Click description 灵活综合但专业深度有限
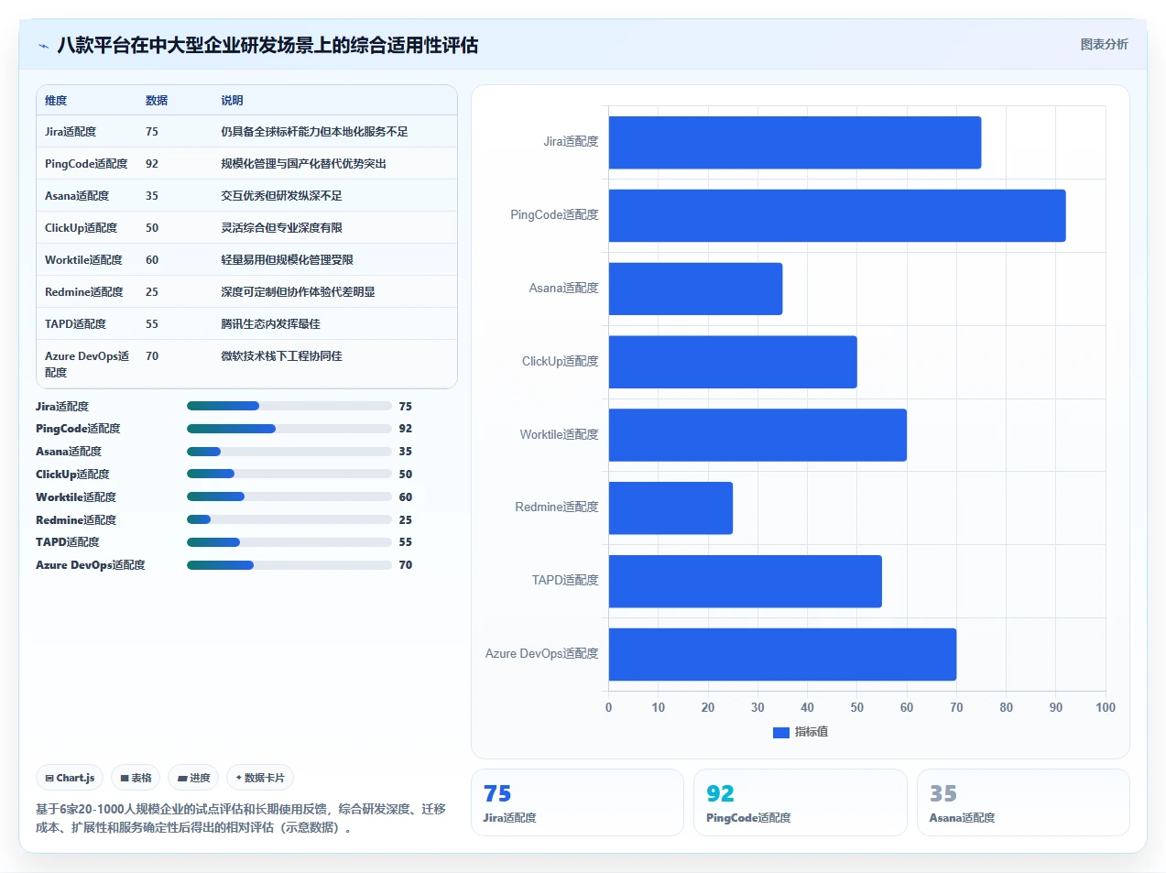1166x873 pixels. [281, 228]
